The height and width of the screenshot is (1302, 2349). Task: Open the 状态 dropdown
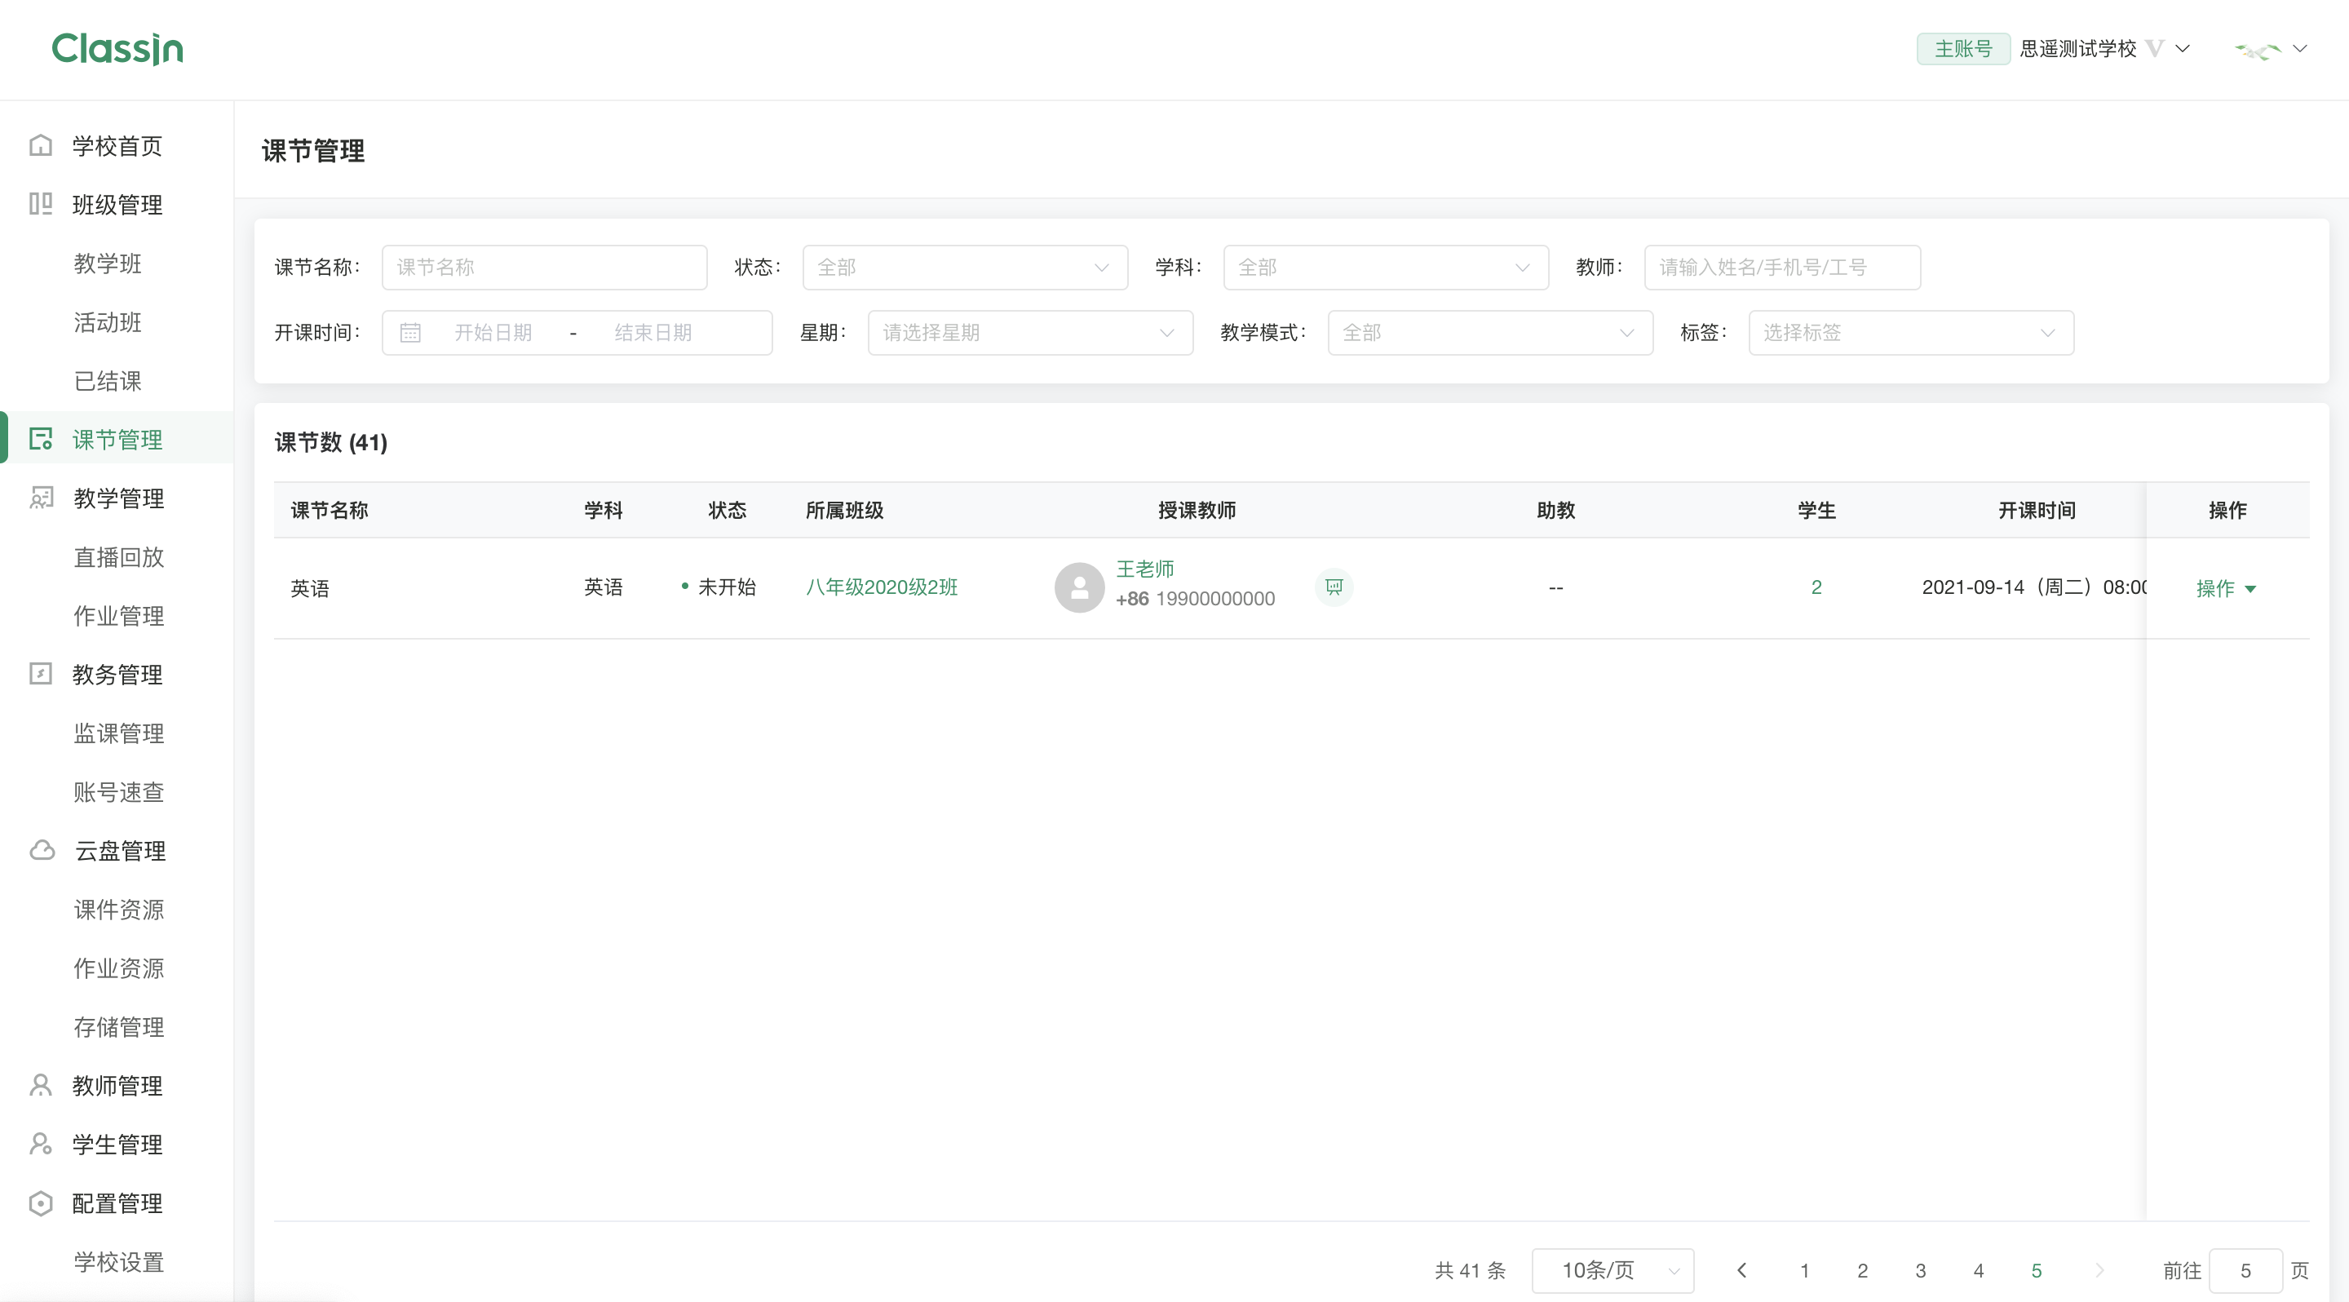965,267
